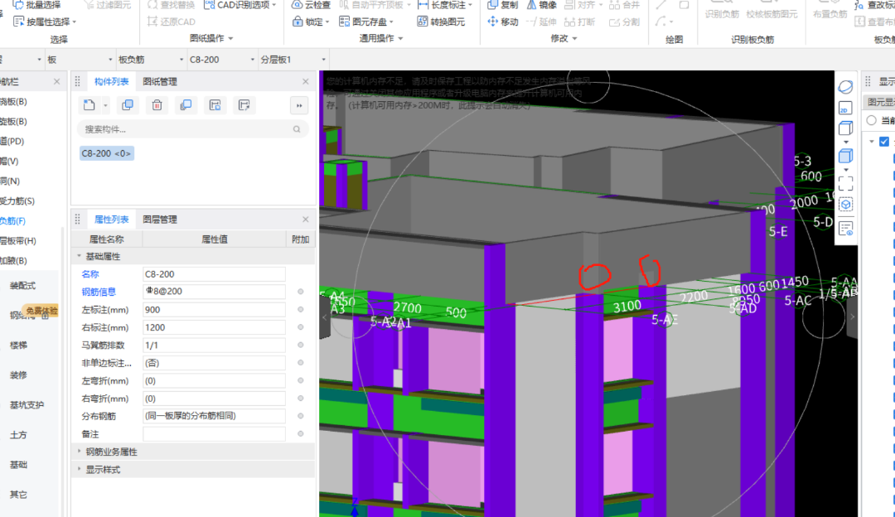Screen dimensions: 895x517
Task: Switch to 属性列表 tab
Action: [111, 219]
